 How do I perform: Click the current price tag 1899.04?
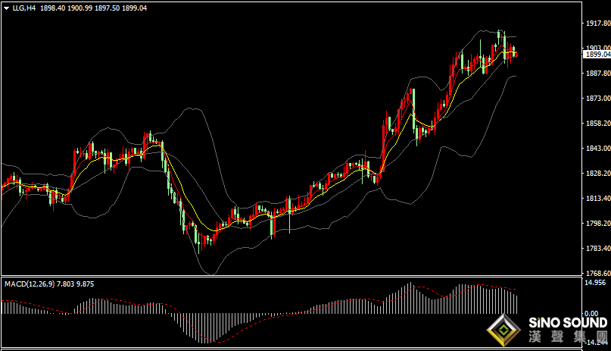pyautogui.click(x=598, y=55)
